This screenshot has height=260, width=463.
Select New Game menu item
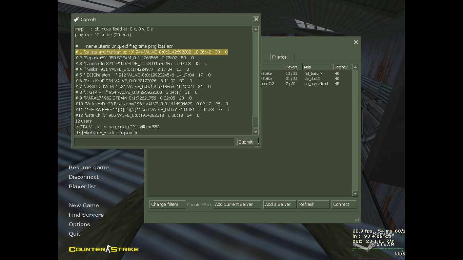coord(84,205)
